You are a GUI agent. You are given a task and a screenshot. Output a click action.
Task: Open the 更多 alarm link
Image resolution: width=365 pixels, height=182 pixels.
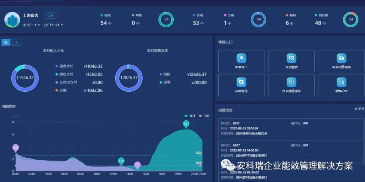click(x=359, y=109)
